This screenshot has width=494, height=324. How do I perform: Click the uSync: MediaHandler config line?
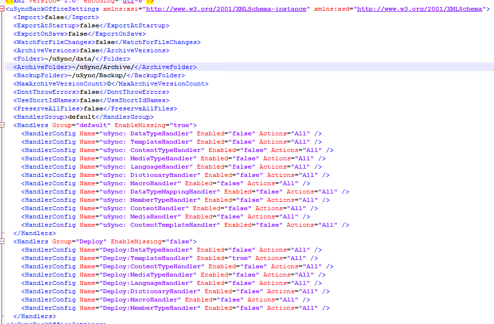pyautogui.click(x=166, y=216)
